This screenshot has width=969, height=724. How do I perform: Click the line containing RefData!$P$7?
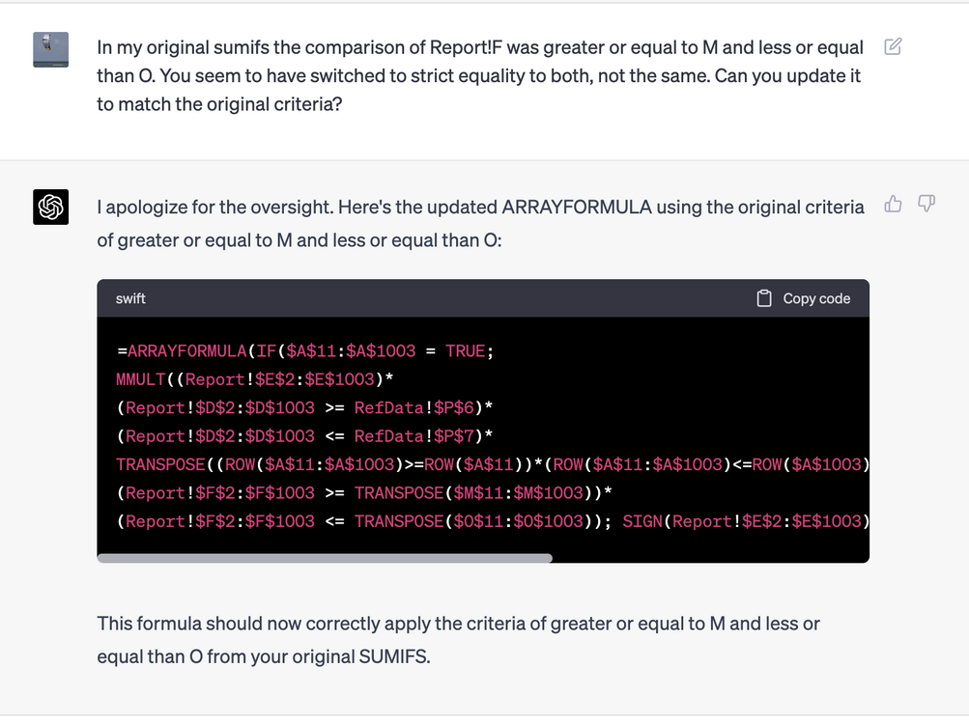[304, 436]
